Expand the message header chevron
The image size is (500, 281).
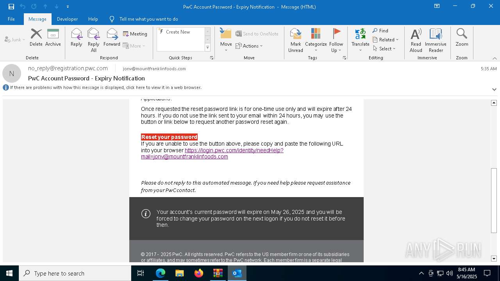(x=494, y=89)
